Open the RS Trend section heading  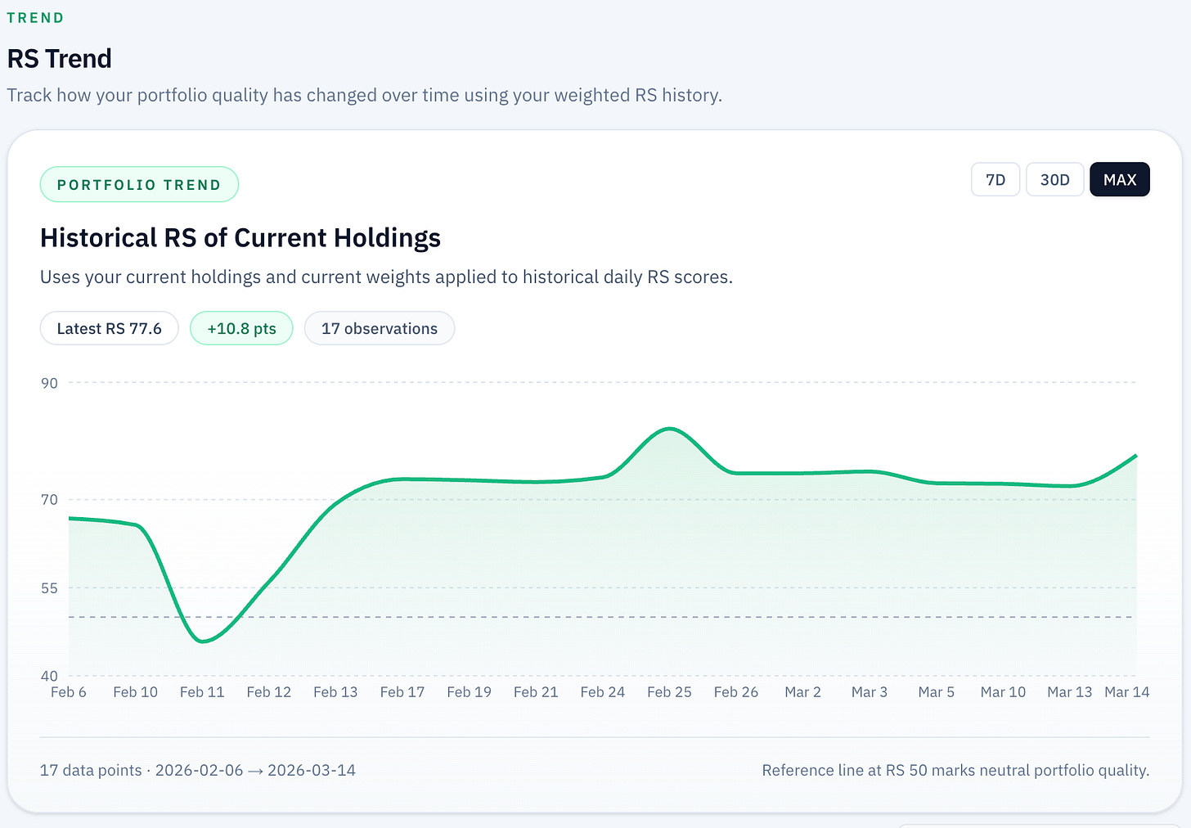59,58
